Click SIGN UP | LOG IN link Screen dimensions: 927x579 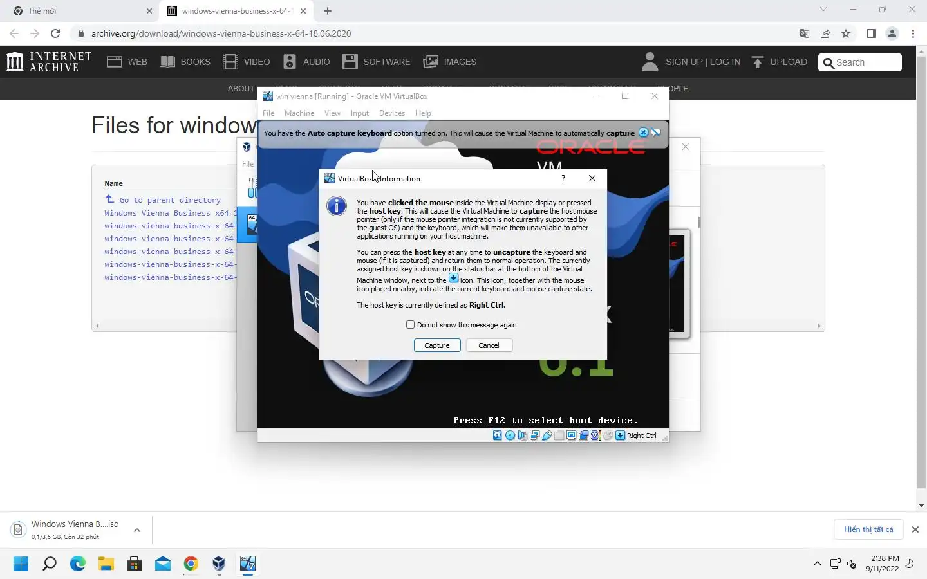pos(703,62)
